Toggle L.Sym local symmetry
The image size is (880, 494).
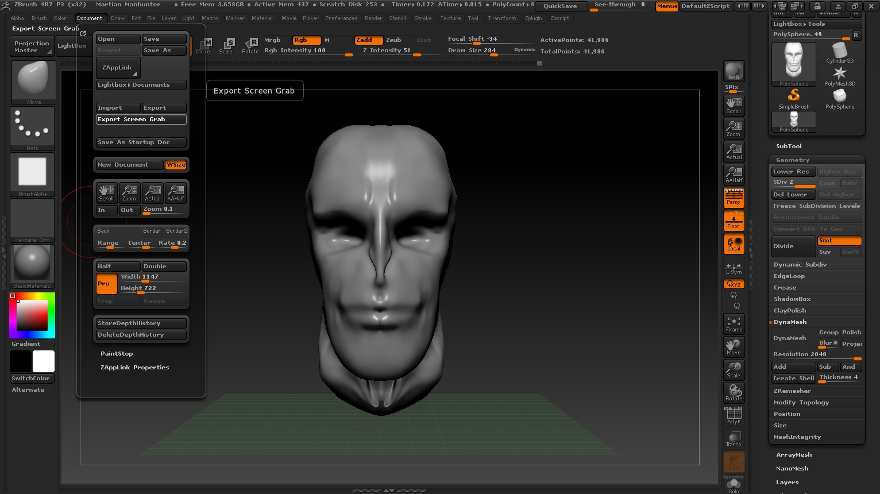(x=734, y=268)
